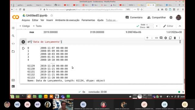
Task: Click the Comentário button
Action: tap(134, 17)
